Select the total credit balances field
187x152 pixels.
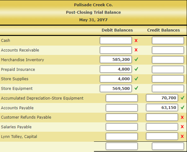pos(168,146)
